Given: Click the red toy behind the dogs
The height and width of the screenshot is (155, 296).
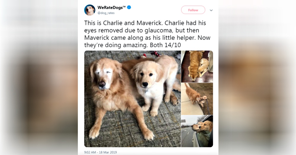Looking at the screenshot, I should click(x=150, y=55).
